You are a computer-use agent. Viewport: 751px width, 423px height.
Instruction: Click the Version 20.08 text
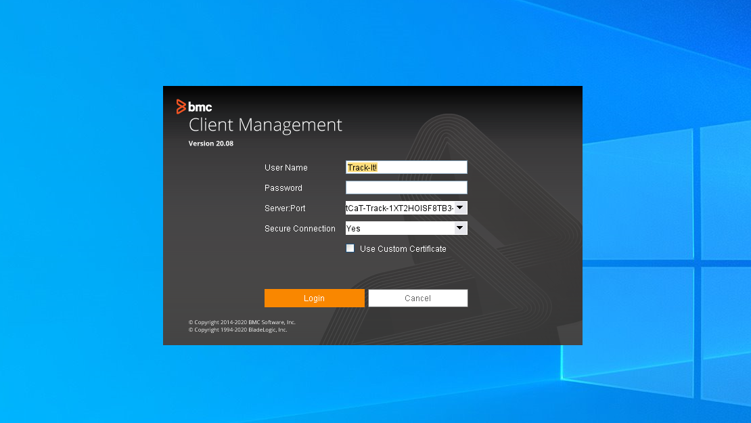pyautogui.click(x=210, y=143)
